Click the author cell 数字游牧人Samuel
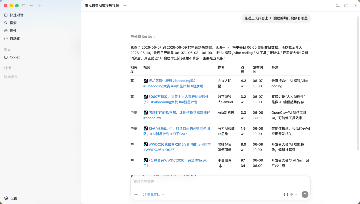This screenshot has height=204, width=360. (225, 99)
